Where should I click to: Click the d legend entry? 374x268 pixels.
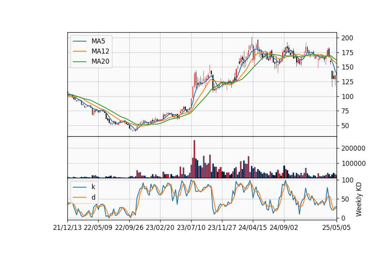click(x=93, y=197)
